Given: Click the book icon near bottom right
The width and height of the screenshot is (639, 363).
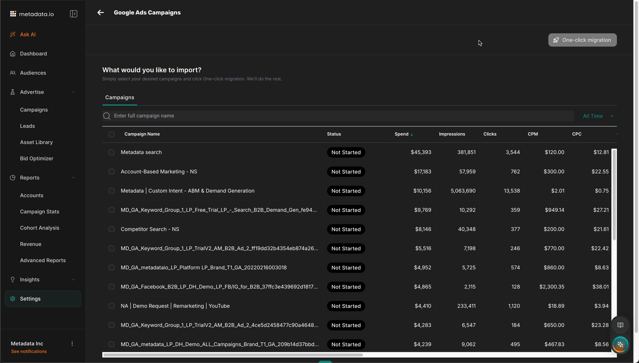Looking at the screenshot, I should click(x=621, y=325).
